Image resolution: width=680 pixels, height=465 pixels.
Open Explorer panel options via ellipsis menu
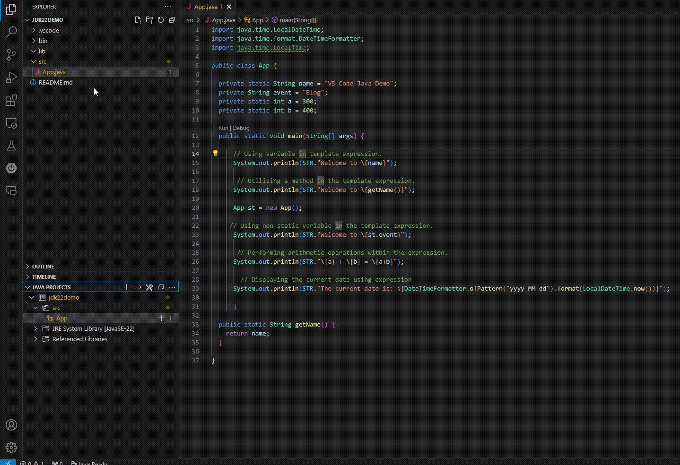pos(168,6)
